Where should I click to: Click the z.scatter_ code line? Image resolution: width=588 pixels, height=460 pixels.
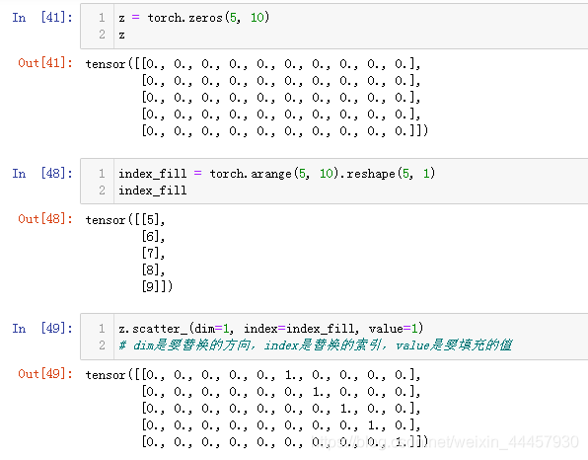(271, 329)
